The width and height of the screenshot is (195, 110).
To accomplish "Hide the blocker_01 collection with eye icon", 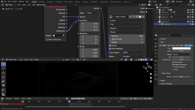I will (x=190, y=17).
